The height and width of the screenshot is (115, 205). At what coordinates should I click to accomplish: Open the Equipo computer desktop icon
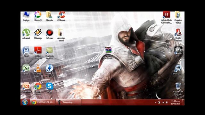[26, 16]
